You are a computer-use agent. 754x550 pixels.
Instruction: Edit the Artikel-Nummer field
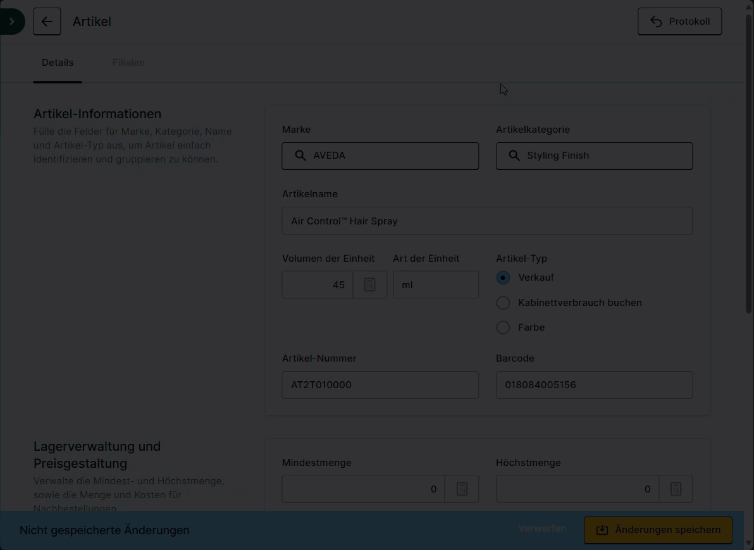pyautogui.click(x=380, y=384)
